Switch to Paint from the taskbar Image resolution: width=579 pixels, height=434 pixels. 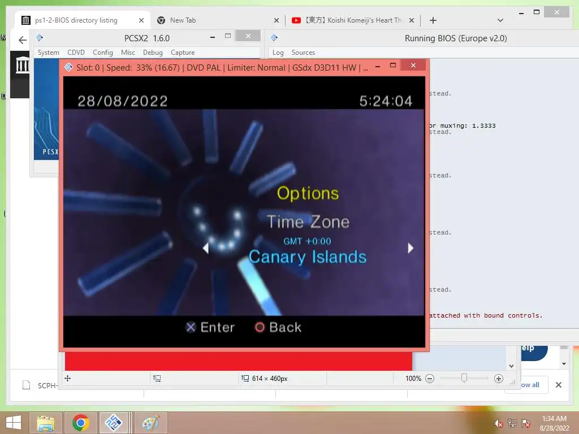point(150,423)
